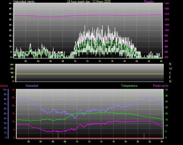Click wind speed axis value "45"
The height and width of the screenshot is (145, 183).
pyautogui.click(x=10, y=9)
